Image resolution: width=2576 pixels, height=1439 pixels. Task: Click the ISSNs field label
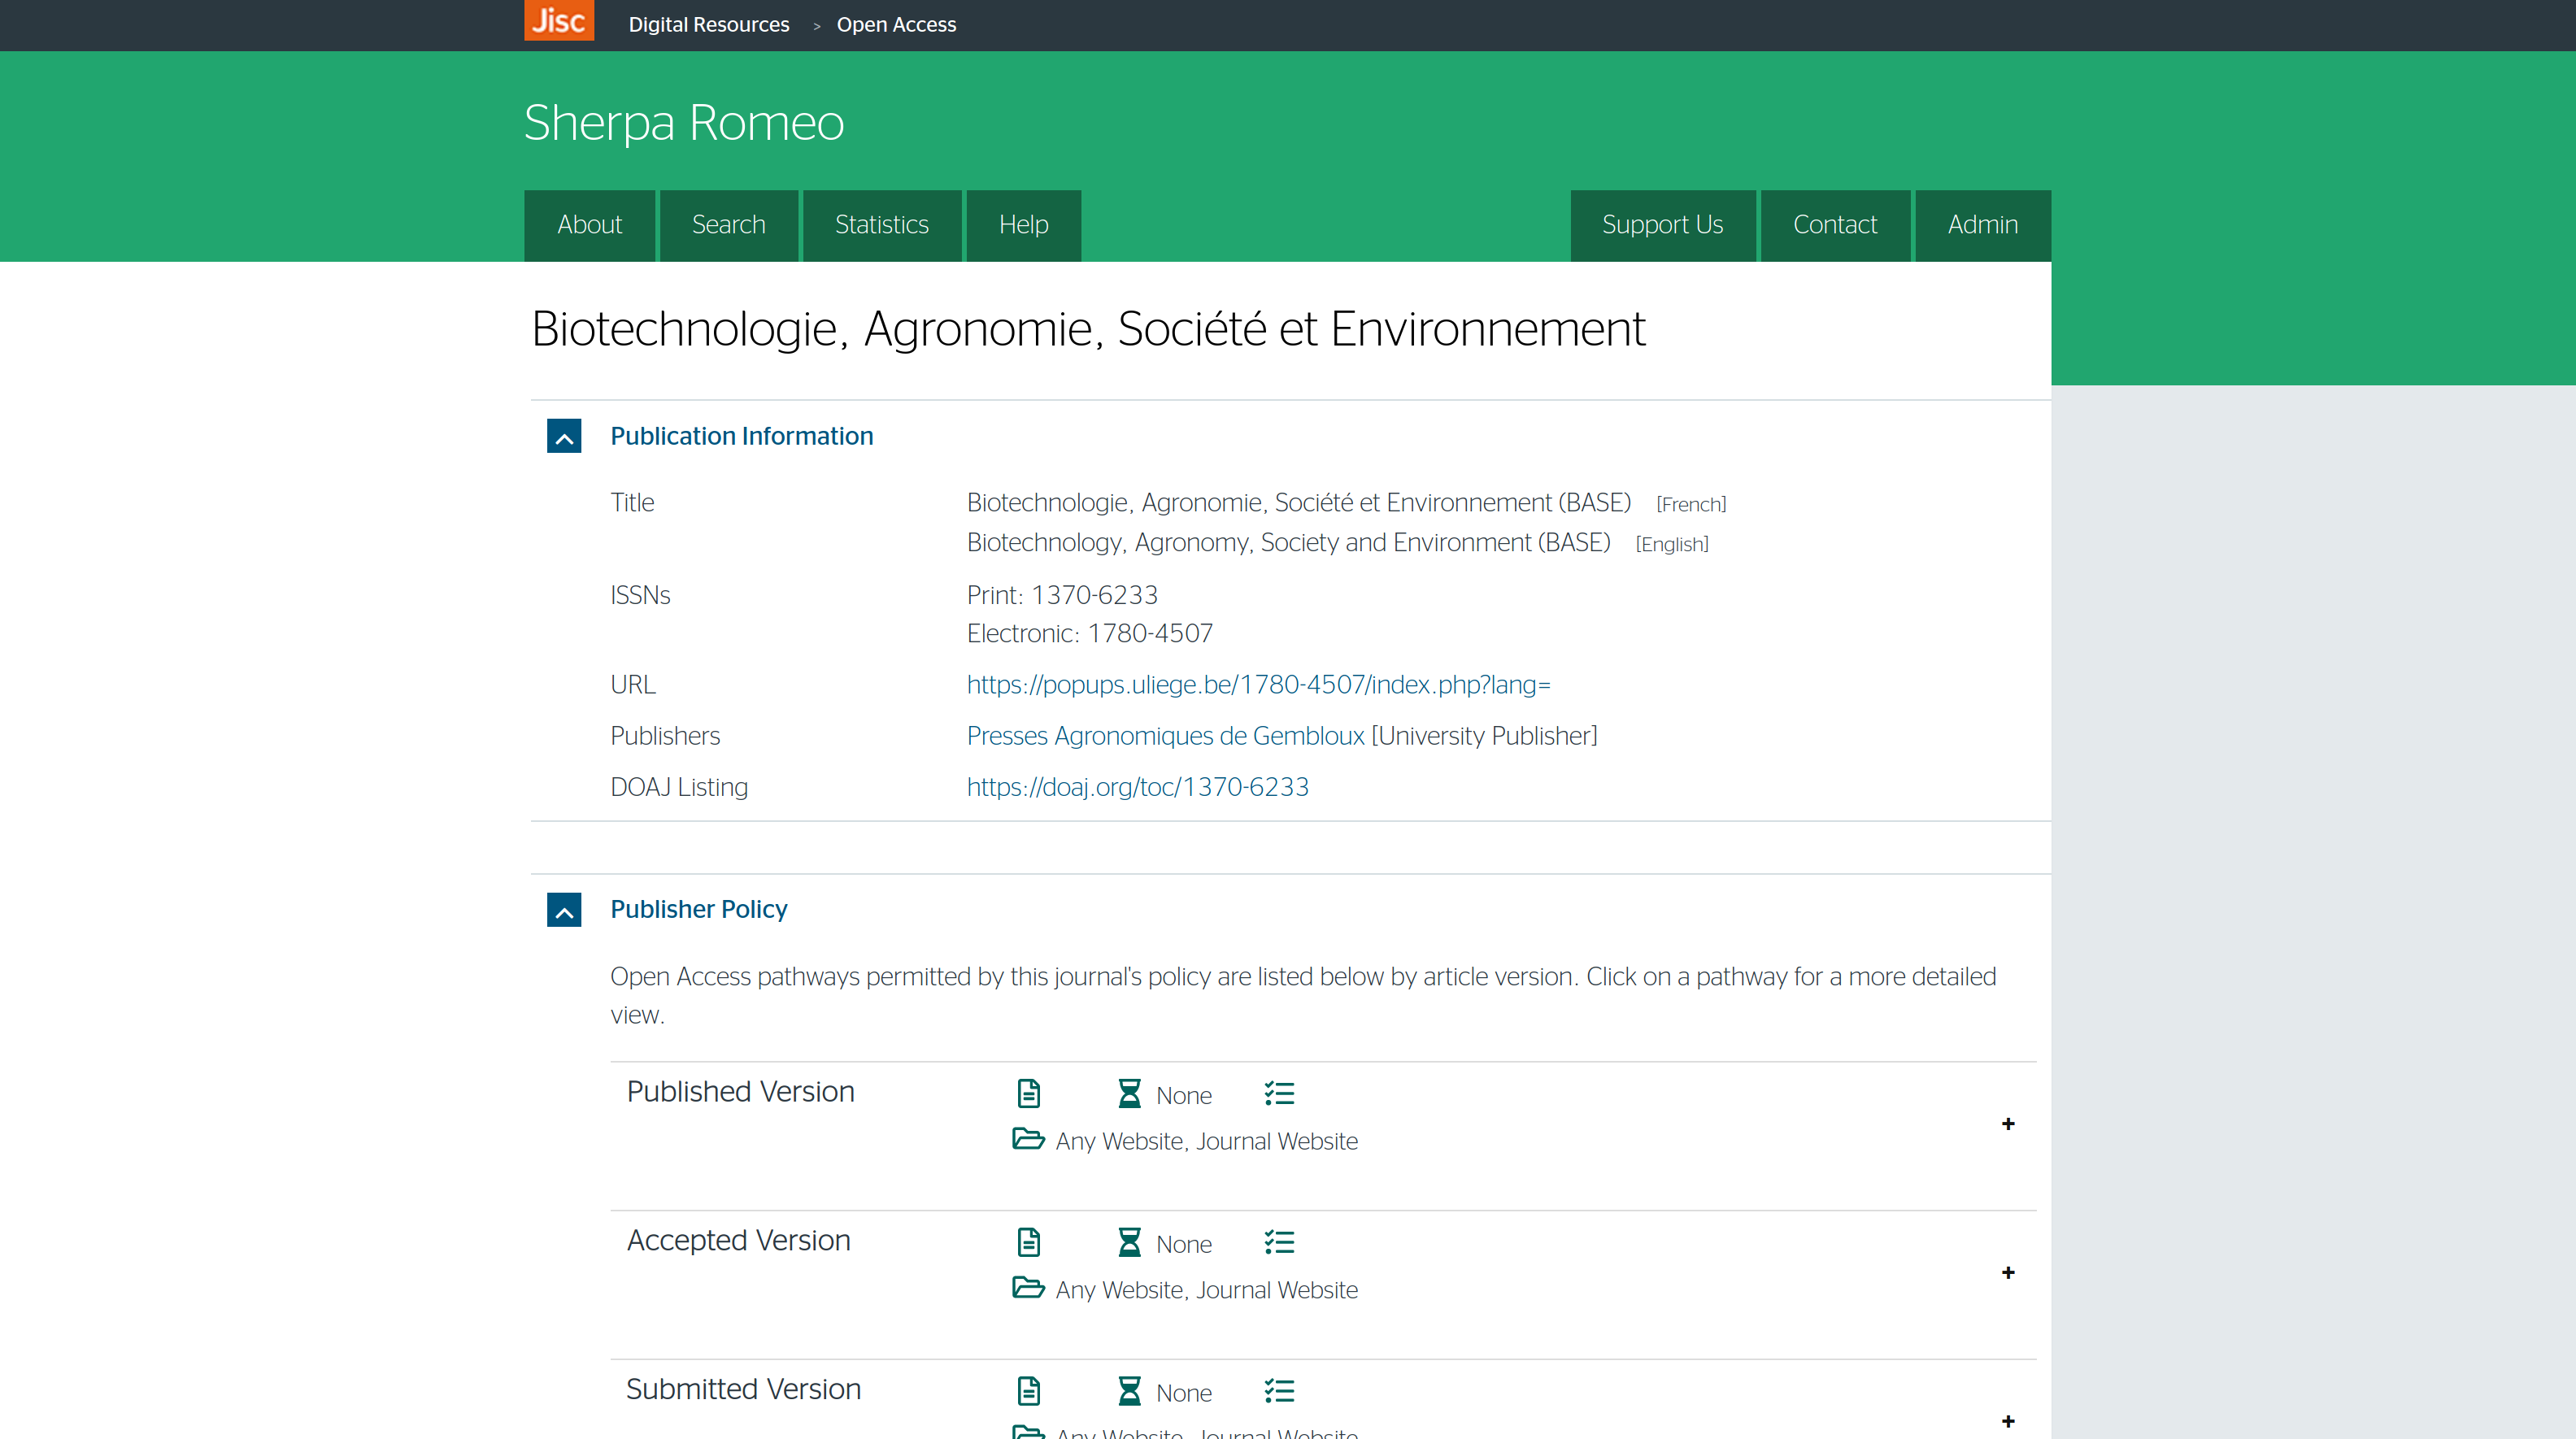click(640, 595)
